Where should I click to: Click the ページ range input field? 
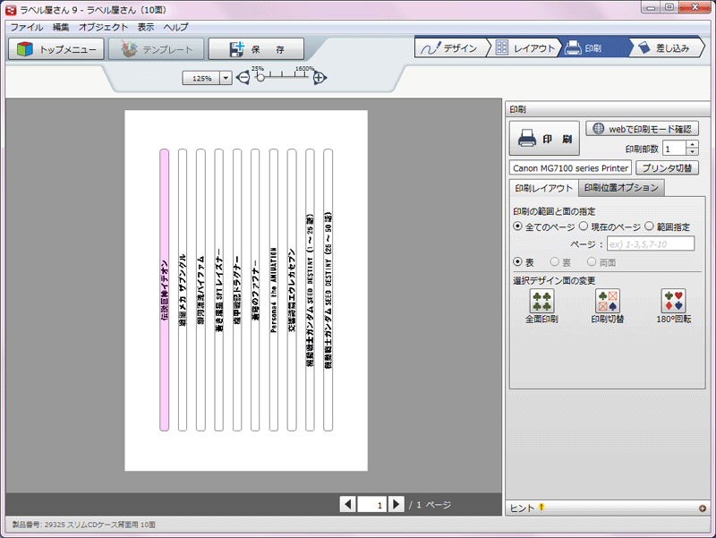pyautogui.click(x=651, y=243)
